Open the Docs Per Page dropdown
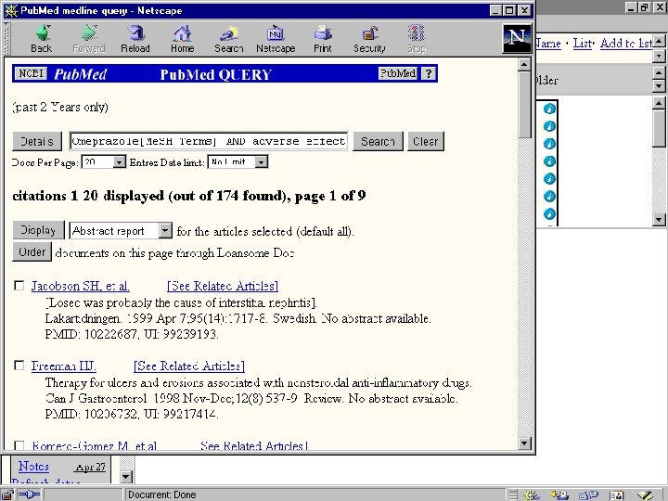Viewport: 668px width, 501px height. coord(104,161)
